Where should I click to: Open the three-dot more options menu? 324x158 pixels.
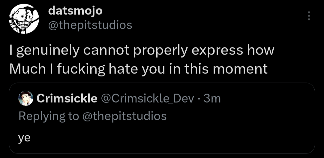tap(309, 16)
